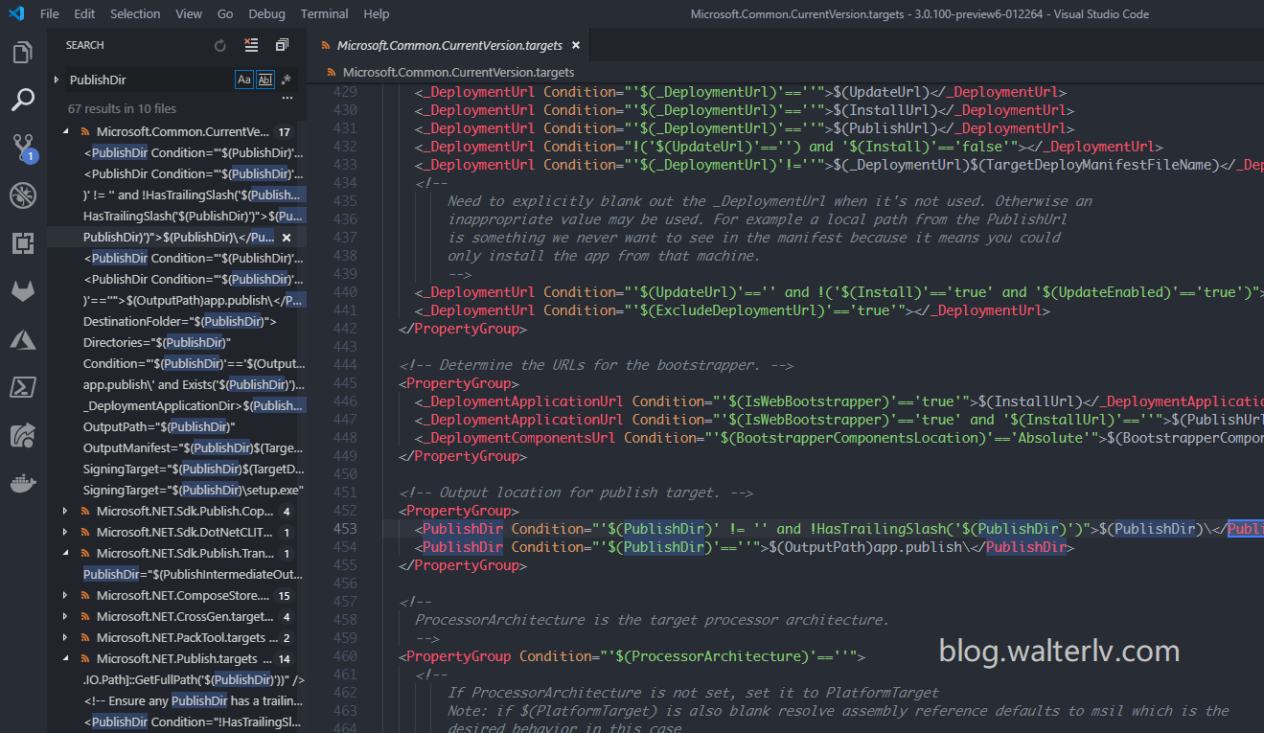
Task: Expand the replace field toggle arrow
Action: coord(57,80)
